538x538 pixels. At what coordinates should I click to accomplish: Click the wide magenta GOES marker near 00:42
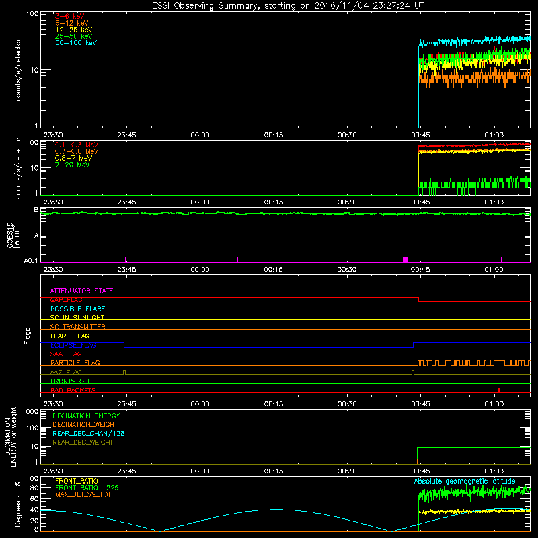pyautogui.click(x=406, y=260)
